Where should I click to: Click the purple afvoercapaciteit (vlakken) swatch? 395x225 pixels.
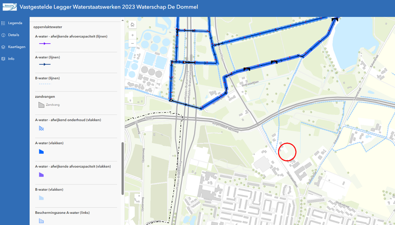click(41, 175)
